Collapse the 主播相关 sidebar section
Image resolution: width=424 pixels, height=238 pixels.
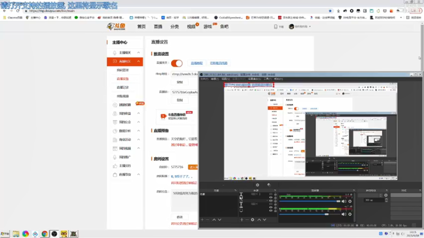pos(138,52)
